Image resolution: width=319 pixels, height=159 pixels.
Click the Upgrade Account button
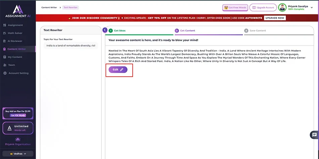[x=263, y=7]
